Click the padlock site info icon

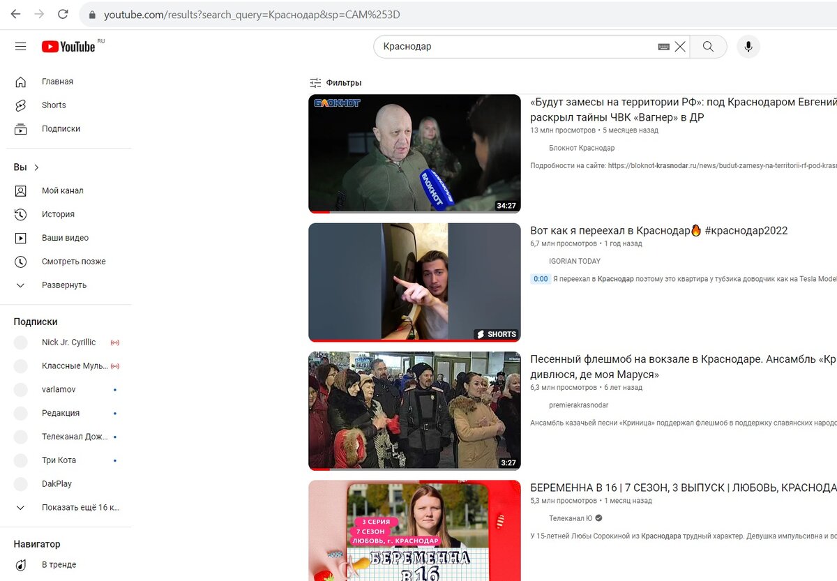(91, 15)
